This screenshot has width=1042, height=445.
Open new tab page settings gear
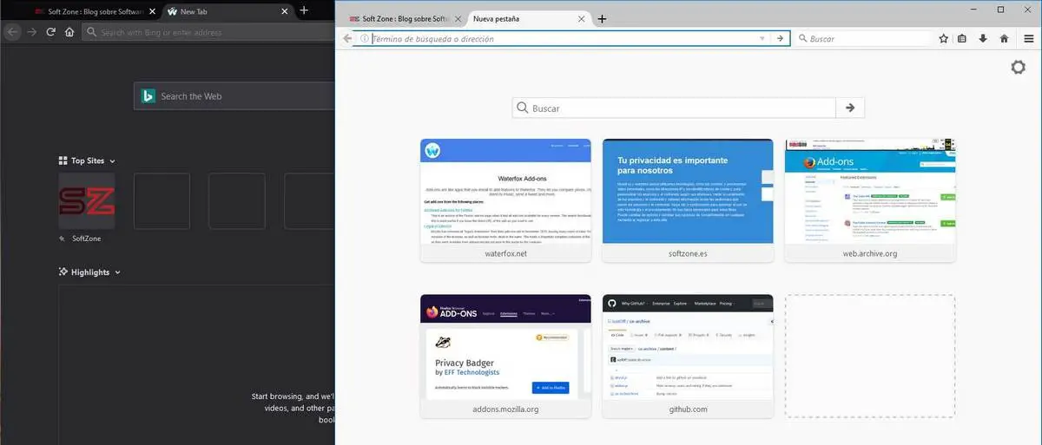[x=1019, y=68]
